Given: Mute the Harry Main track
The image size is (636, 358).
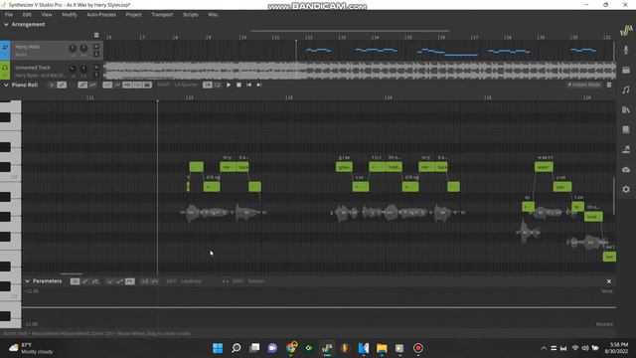Looking at the screenshot, I should pyautogui.click(x=96, y=47).
